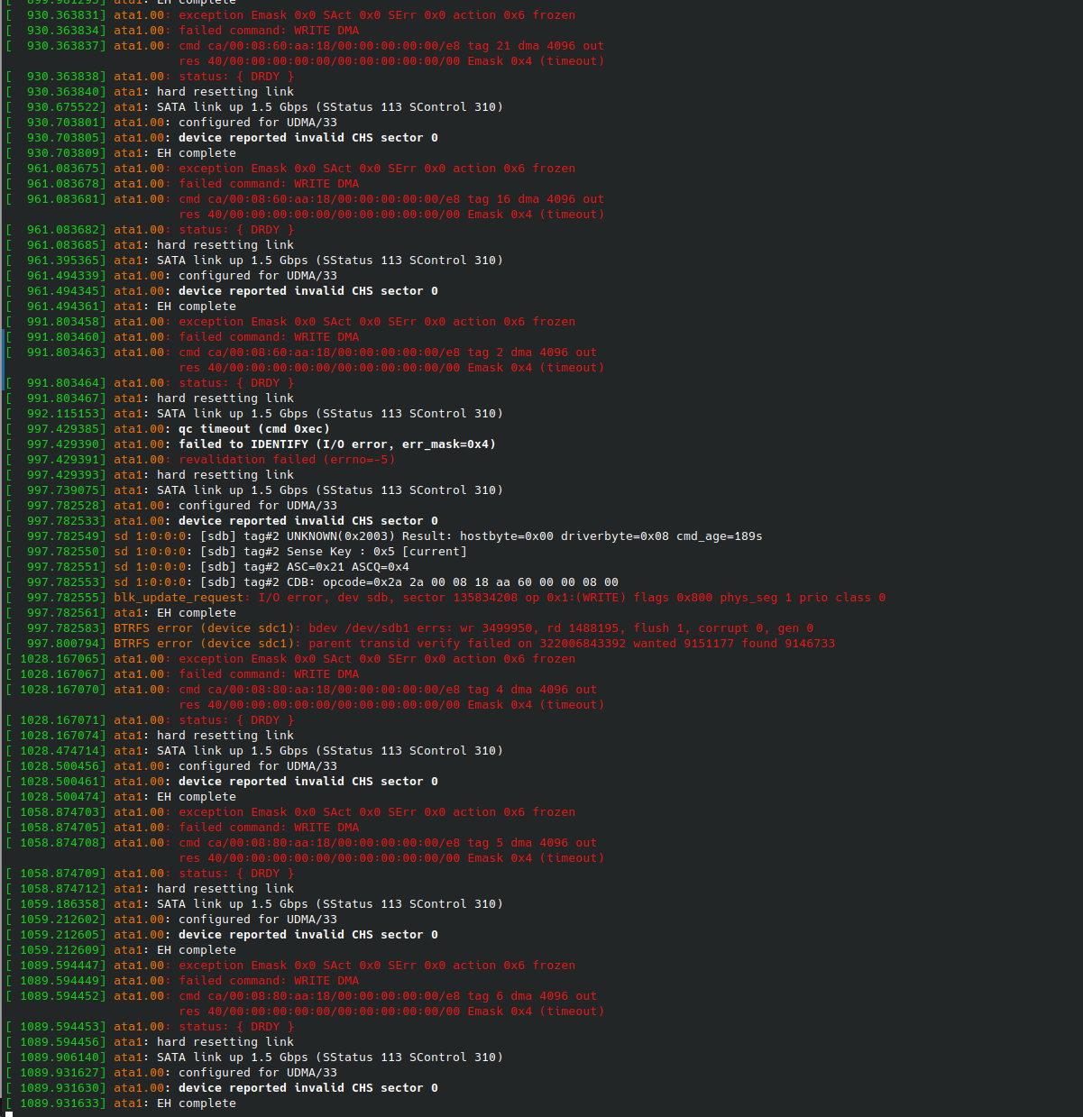Click cmd line with 'tag 2 dma'
The image size is (1083, 1117).
[388, 352]
